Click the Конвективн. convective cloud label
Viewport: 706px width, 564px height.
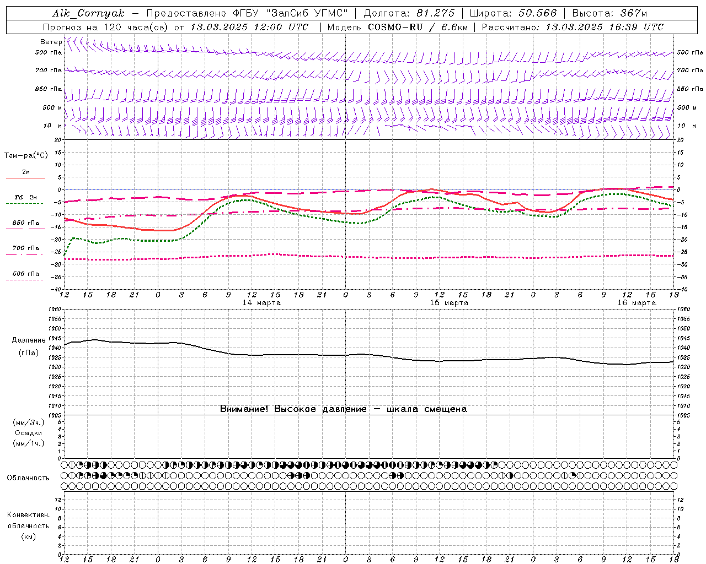29,515
